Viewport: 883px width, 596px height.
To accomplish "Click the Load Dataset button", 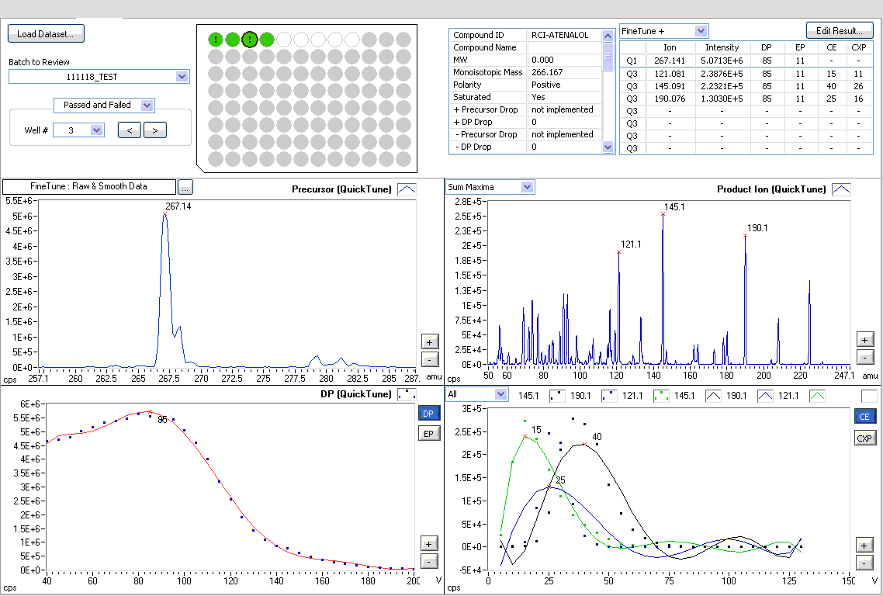I will coord(46,34).
